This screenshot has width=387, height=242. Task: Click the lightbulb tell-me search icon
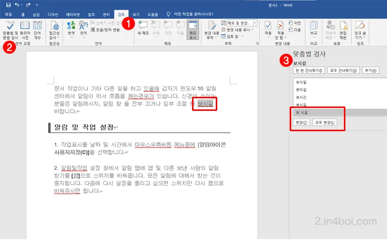click(x=168, y=14)
